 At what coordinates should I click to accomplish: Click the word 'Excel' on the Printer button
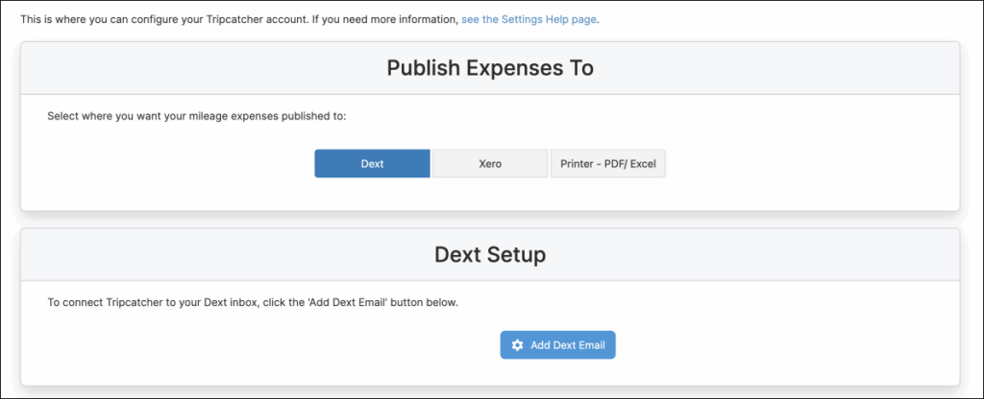tap(643, 164)
